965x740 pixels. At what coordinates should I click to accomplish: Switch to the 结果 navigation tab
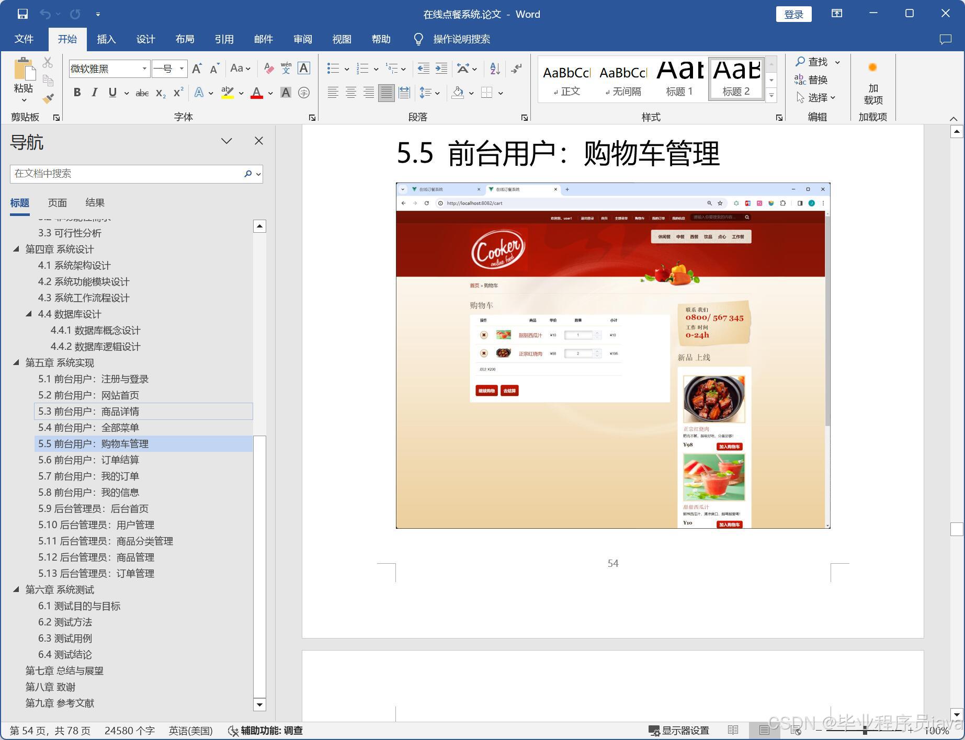click(x=95, y=202)
